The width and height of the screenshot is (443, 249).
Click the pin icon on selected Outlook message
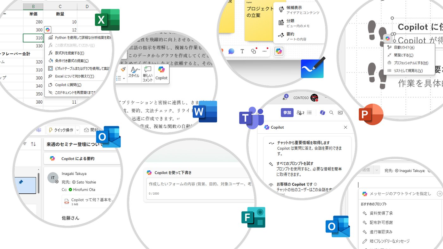21,182
